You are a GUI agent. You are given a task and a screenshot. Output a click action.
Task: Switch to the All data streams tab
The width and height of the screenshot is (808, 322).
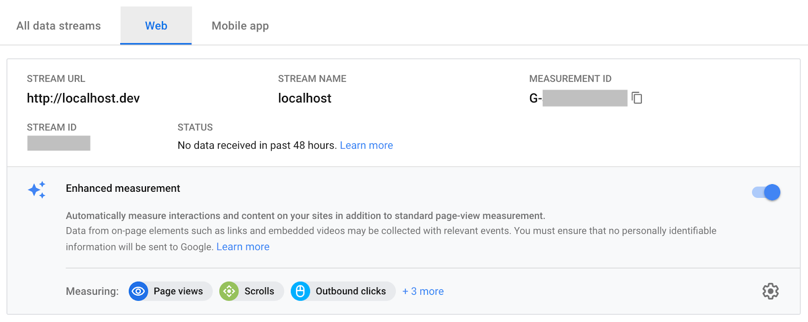tap(59, 26)
